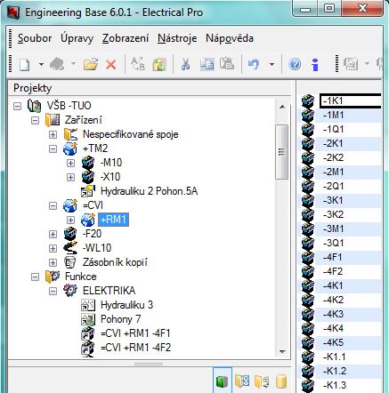389x393 pixels.
Task: Click the Rename (AB) toolbar icon
Action: [x=138, y=64]
